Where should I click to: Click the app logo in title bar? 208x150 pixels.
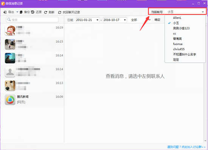click(3, 3)
